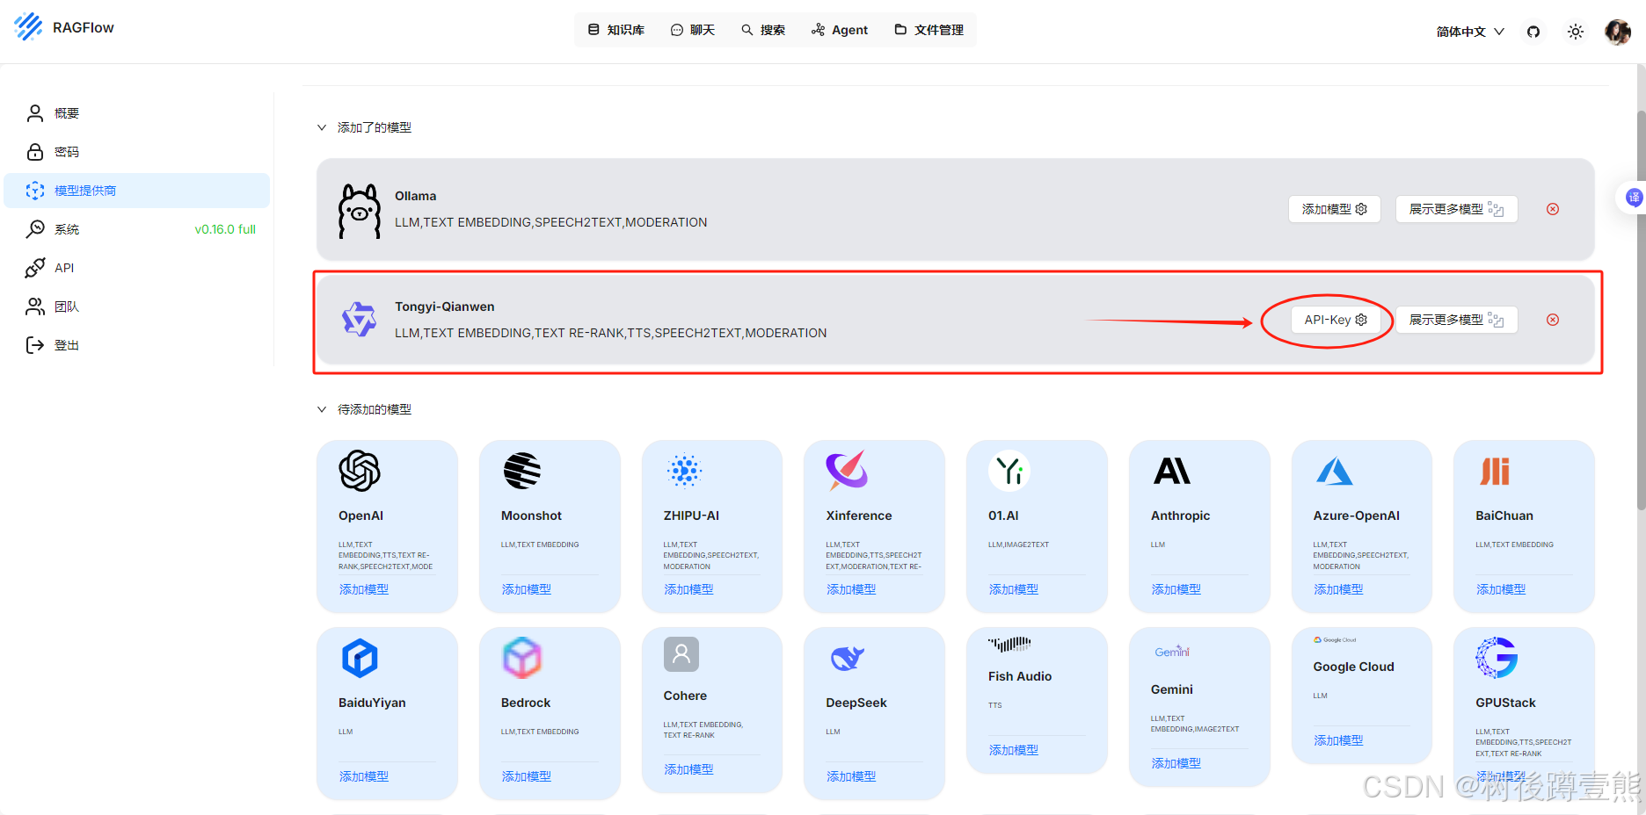Screen dimensions: 1646x815
Task: Click 添加模型 under BaiduYiyan
Action: click(x=364, y=776)
